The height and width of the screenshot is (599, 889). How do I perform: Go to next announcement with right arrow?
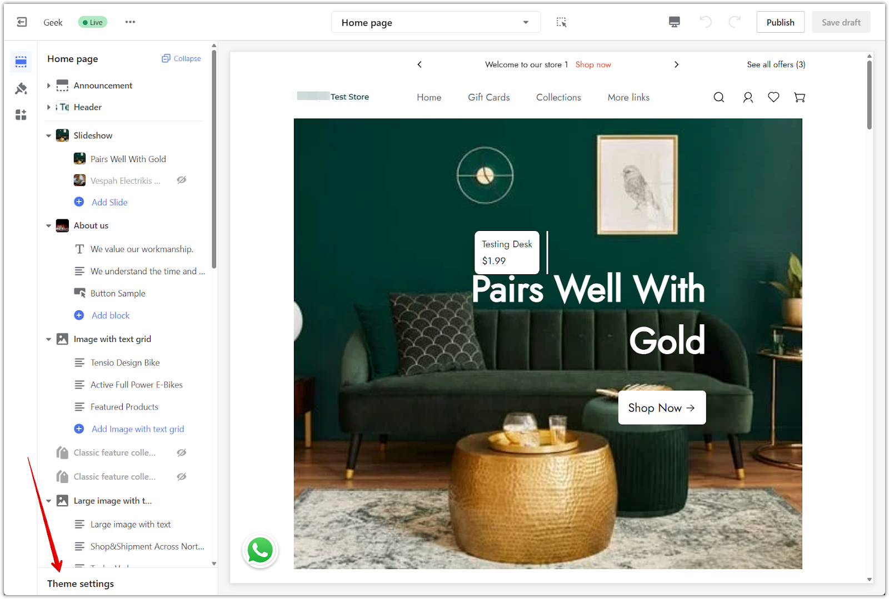point(676,64)
